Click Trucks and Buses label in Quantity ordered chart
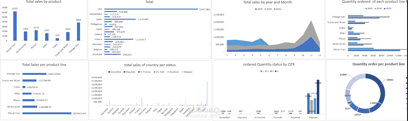The image size is (408, 121). pos(336,22)
